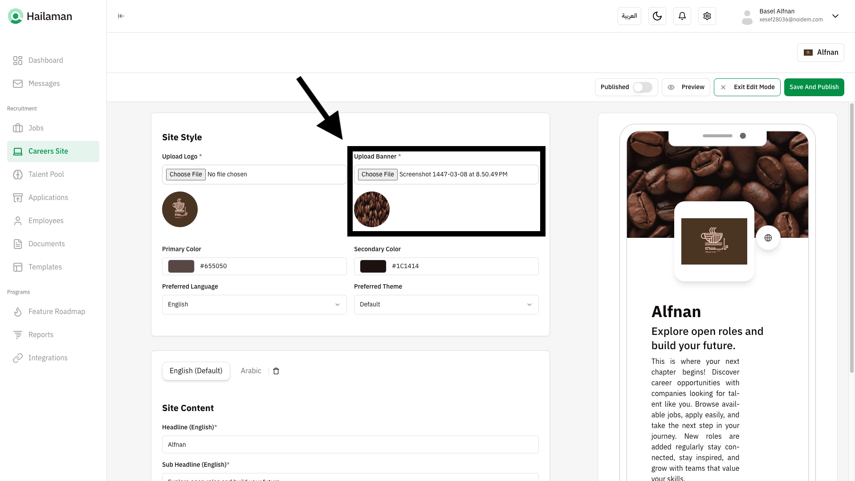Open notifications bell icon
Screen dimensions: 855x481
click(682, 16)
